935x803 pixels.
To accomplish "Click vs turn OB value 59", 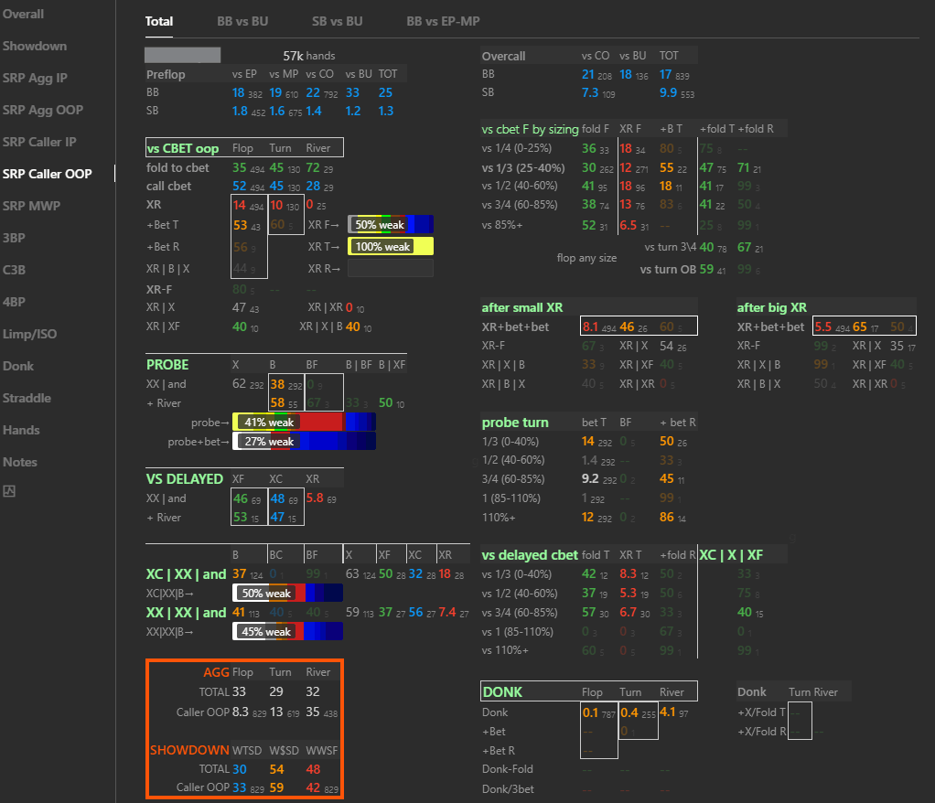I will (x=706, y=269).
